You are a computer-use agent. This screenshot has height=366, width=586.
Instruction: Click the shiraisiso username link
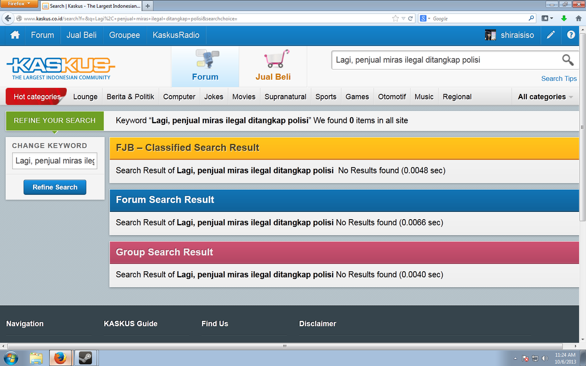tap(517, 35)
